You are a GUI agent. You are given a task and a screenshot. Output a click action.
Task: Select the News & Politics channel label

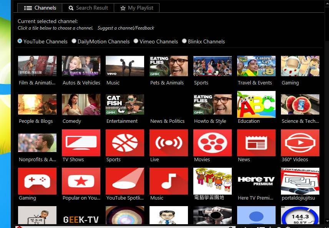(x=168, y=121)
